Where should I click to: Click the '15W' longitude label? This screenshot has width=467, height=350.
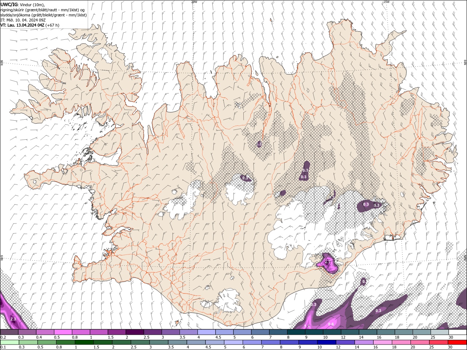(x=386, y=2)
